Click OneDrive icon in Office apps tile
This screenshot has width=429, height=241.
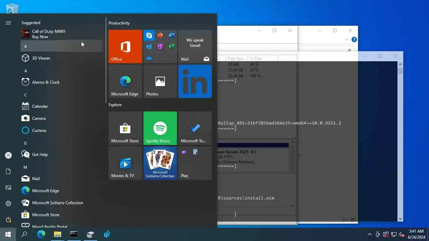click(x=149, y=58)
